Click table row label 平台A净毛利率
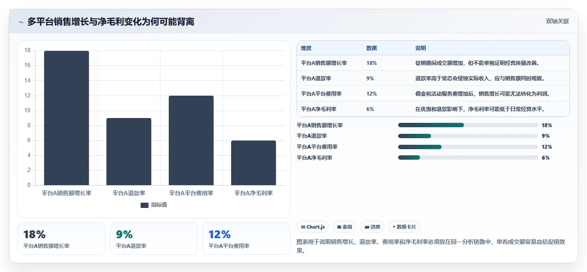The image size is (587, 272). (x=319, y=109)
